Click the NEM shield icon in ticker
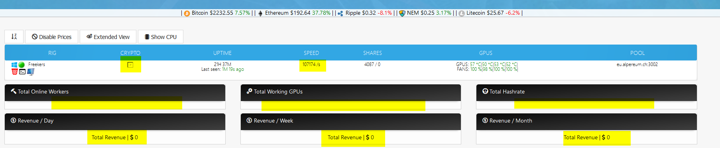This screenshot has height=148, width=720. (x=402, y=13)
